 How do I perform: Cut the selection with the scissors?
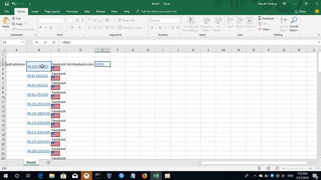click(16, 18)
